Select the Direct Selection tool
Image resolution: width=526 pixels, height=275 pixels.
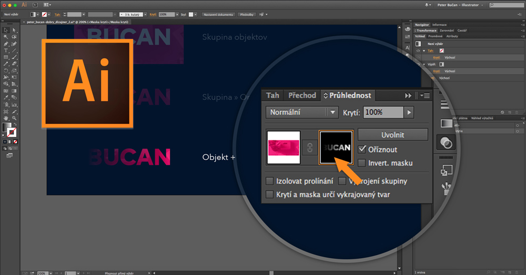click(x=14, y=30)
